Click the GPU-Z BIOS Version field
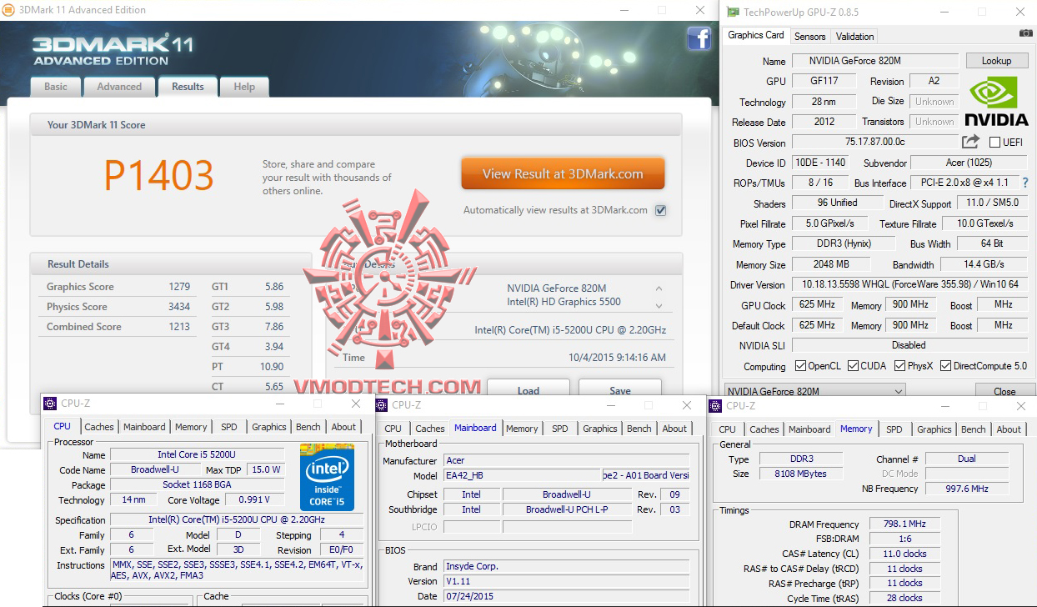 [x=874, y=143]
